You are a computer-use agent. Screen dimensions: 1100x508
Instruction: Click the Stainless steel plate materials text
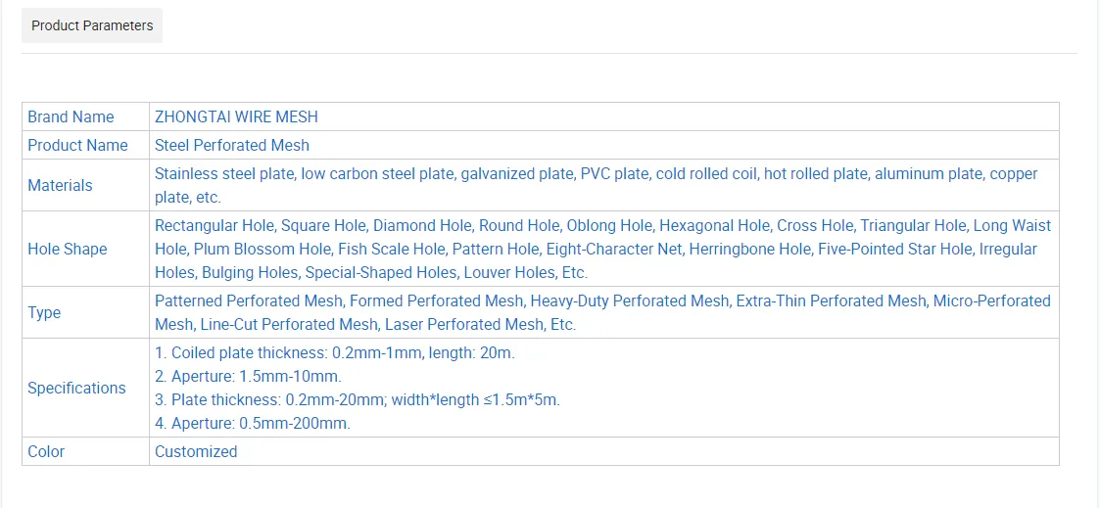pos(224,174)
